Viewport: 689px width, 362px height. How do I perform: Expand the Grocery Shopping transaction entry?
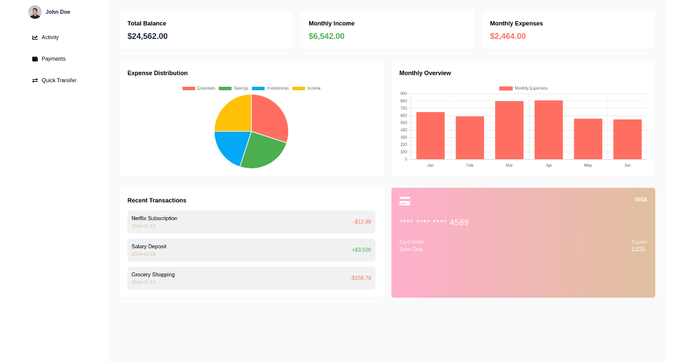tap(251, 278)
